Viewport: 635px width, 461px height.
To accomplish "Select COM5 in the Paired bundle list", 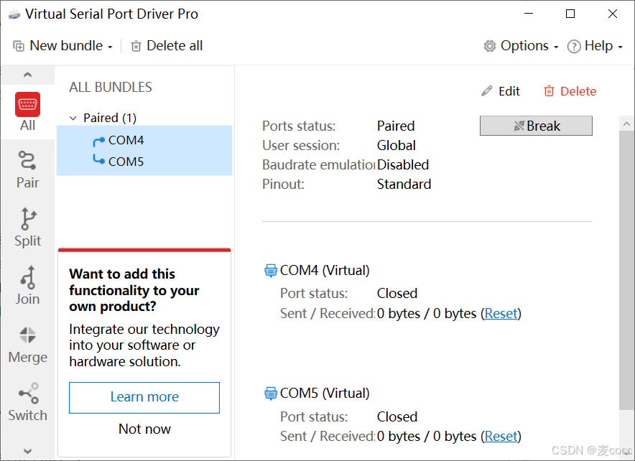I will 125,162.
